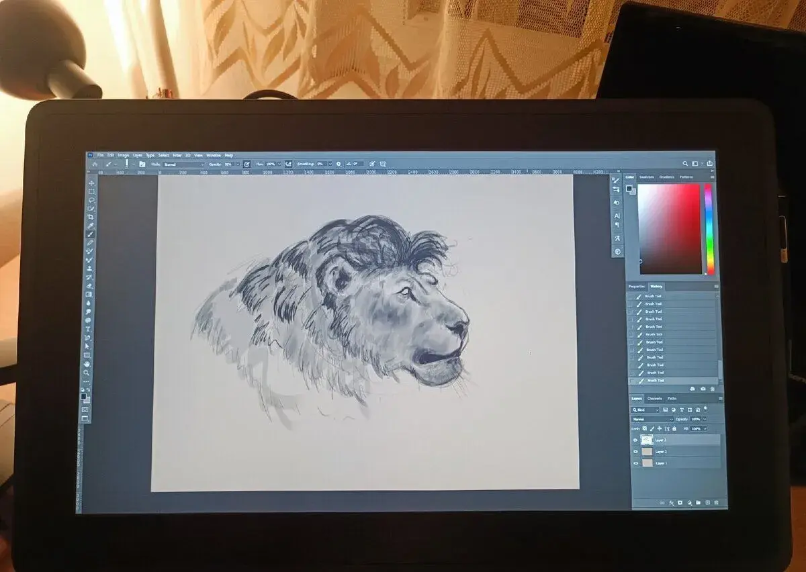Switch to the Properties tab
The image size is (806, 572).
(x=637, y=287)
